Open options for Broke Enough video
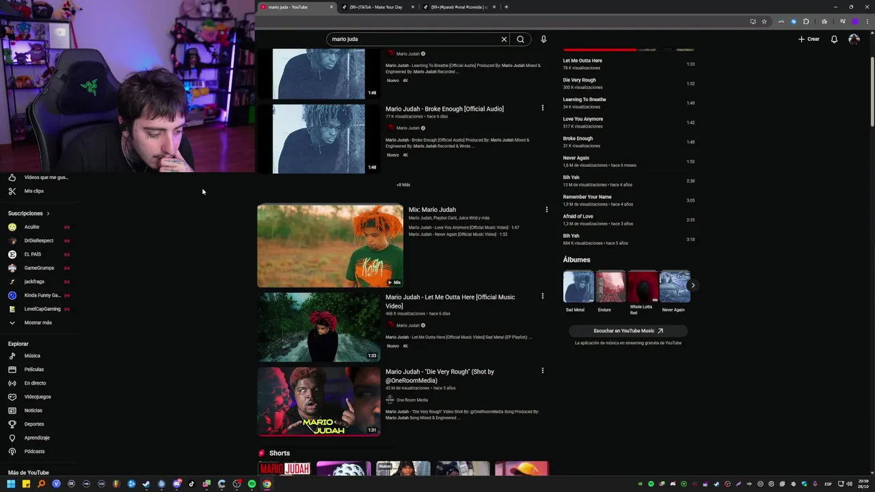 543,108
